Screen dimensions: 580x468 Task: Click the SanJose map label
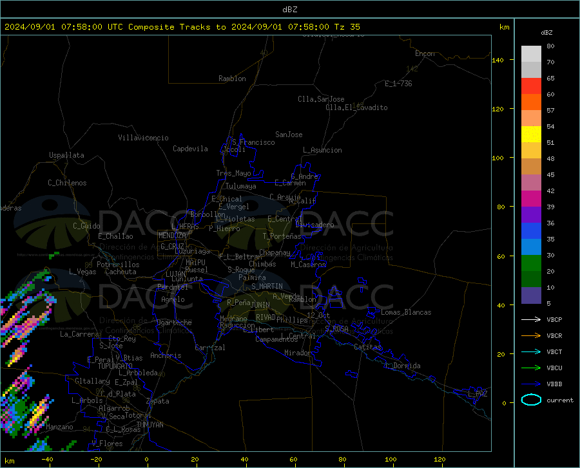point(289,135)
